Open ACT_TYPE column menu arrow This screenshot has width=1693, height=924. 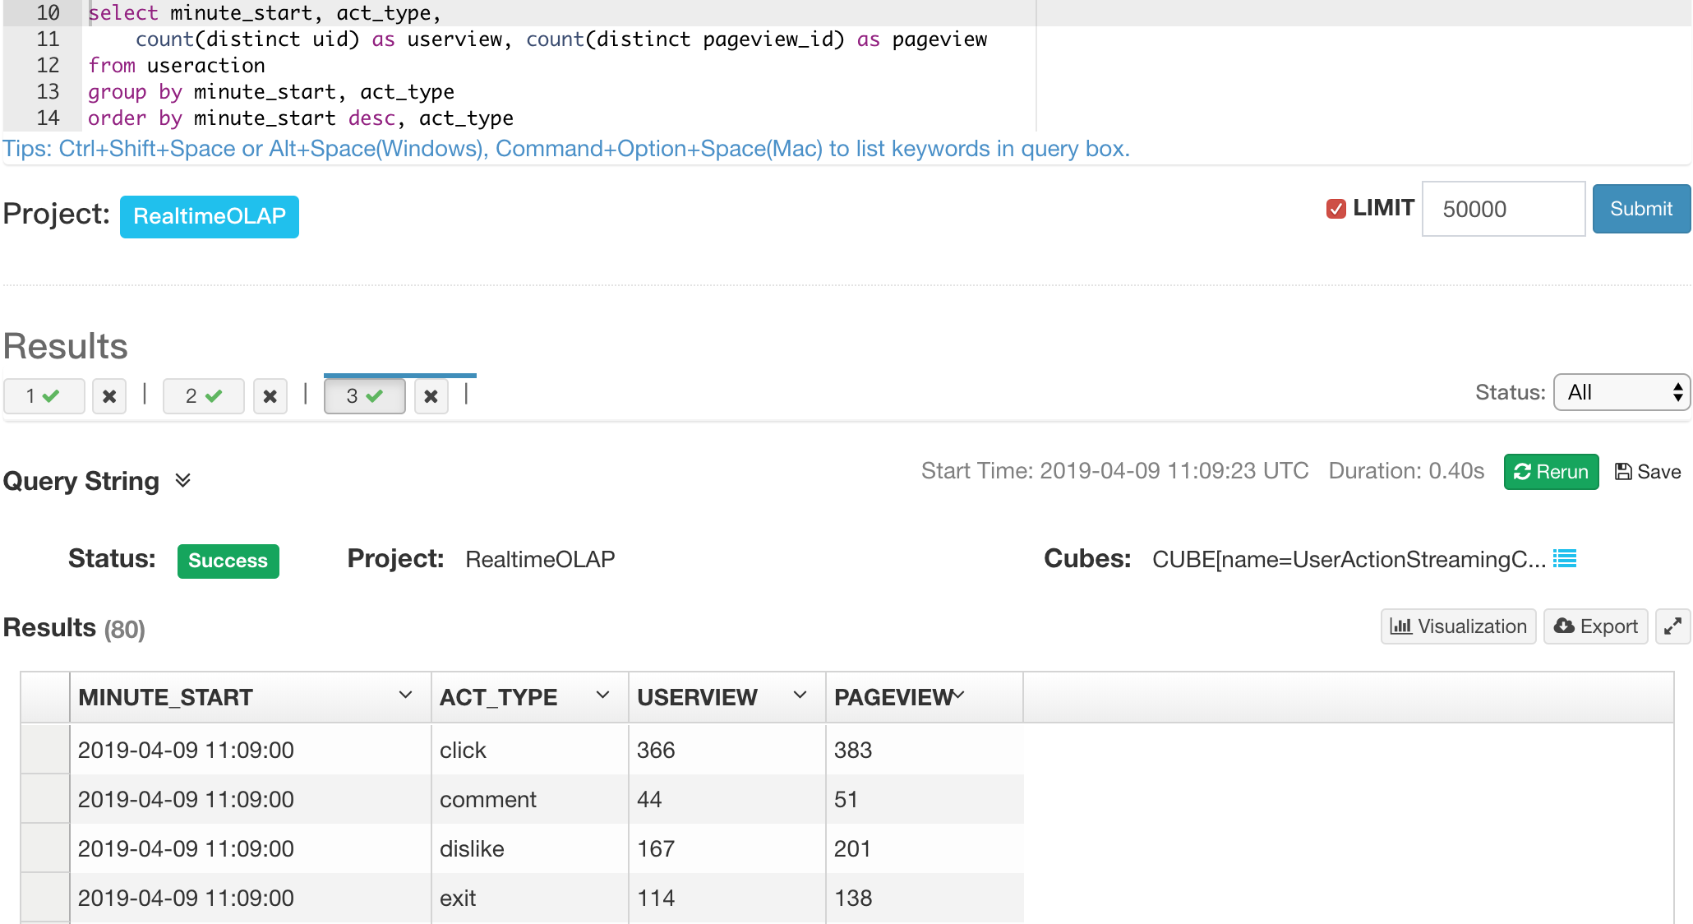pos(602,695)
